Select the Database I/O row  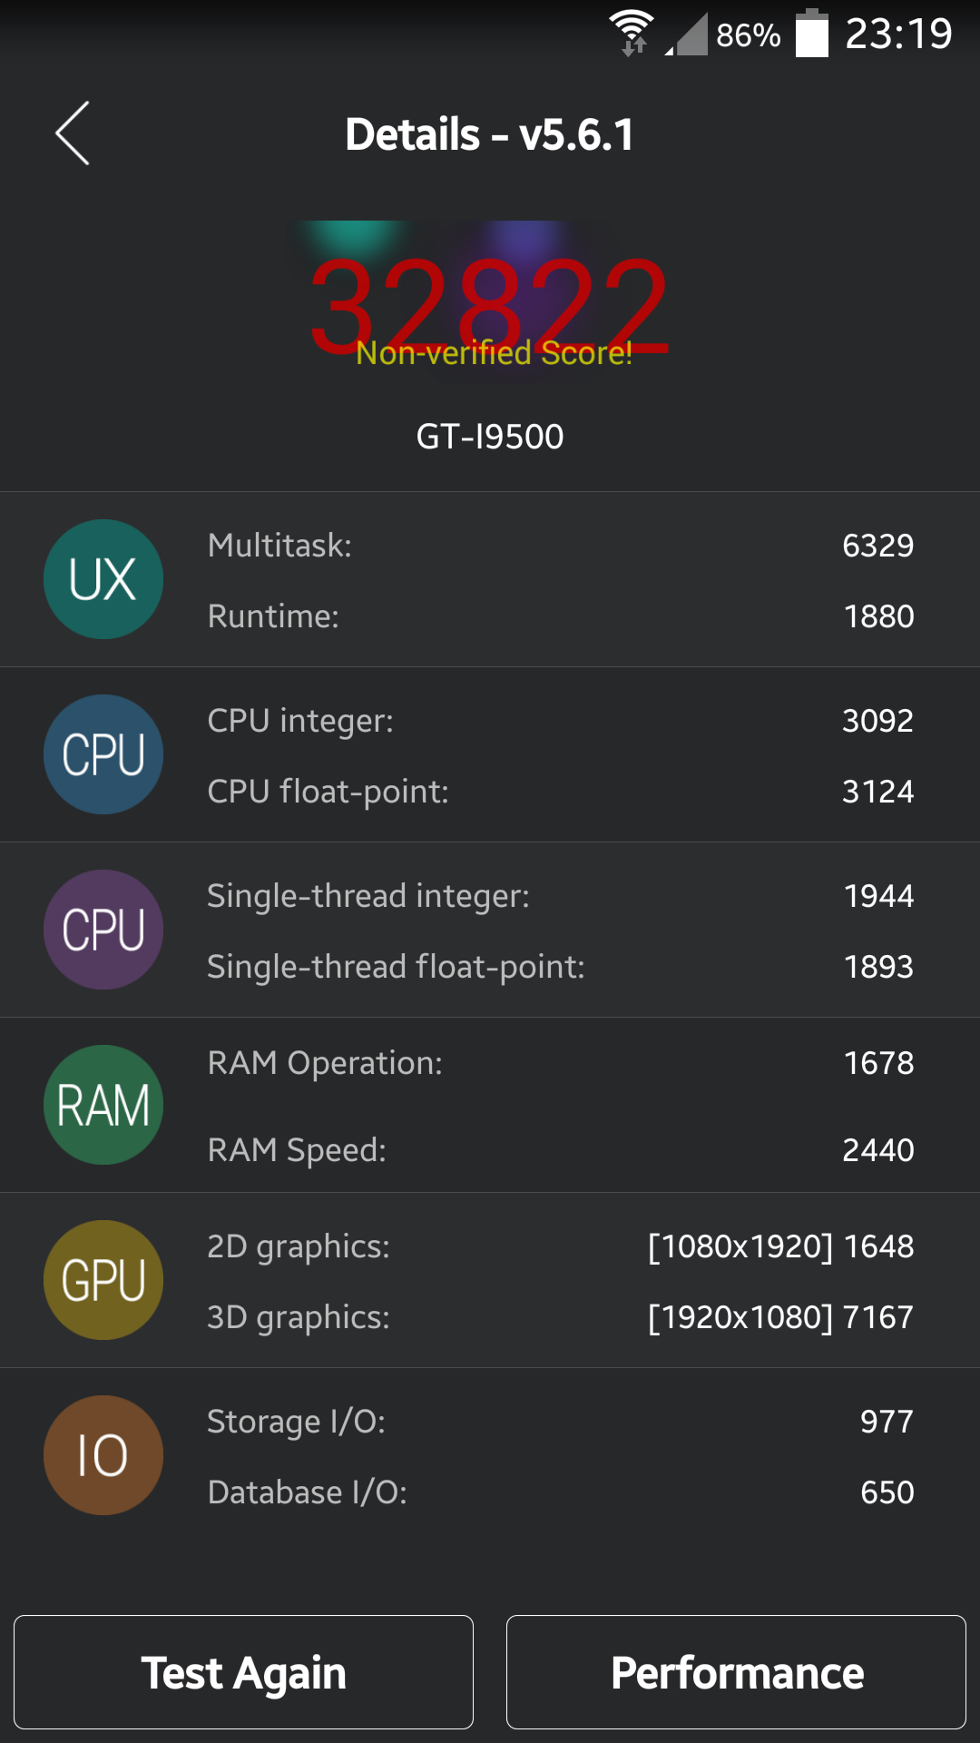tap(560, 1492)
